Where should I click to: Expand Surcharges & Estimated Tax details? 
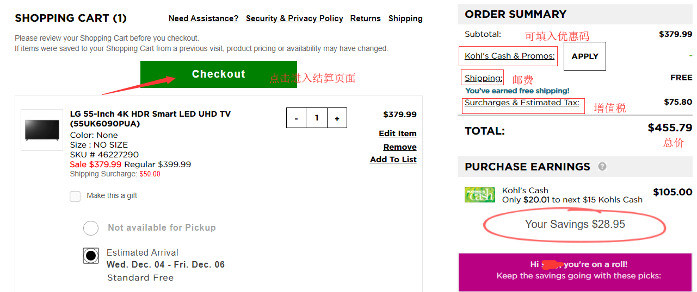pos(522,103)
